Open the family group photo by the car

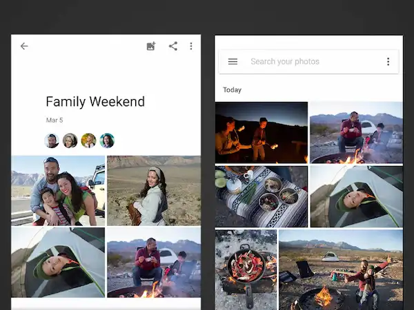58,191
